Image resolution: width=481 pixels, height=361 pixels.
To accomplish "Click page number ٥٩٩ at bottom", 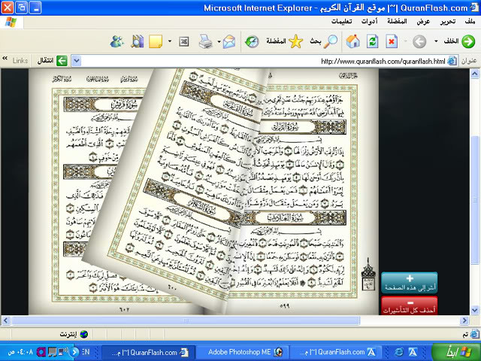I will coord(285,306).
